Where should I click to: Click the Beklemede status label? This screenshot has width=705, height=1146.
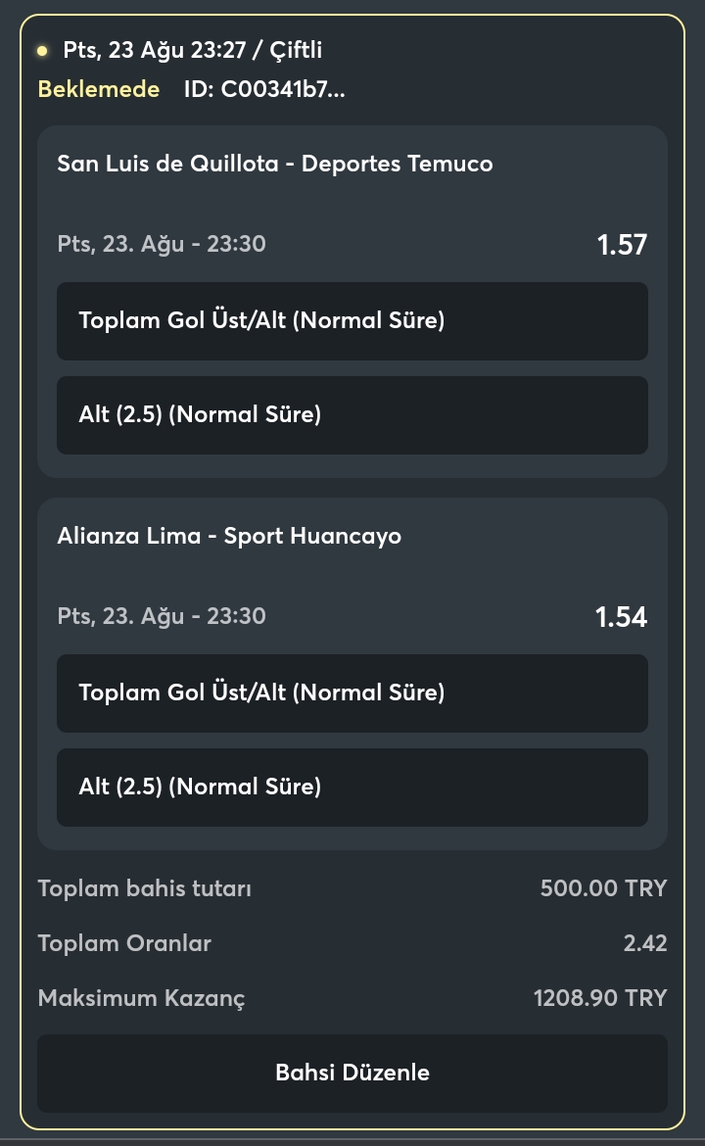pos(99,89)
